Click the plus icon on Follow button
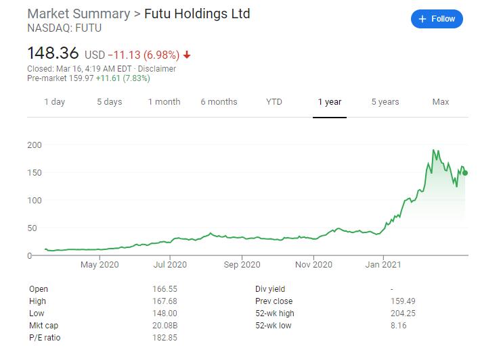The height and width of the screenshot is (352, 501). 422,19
